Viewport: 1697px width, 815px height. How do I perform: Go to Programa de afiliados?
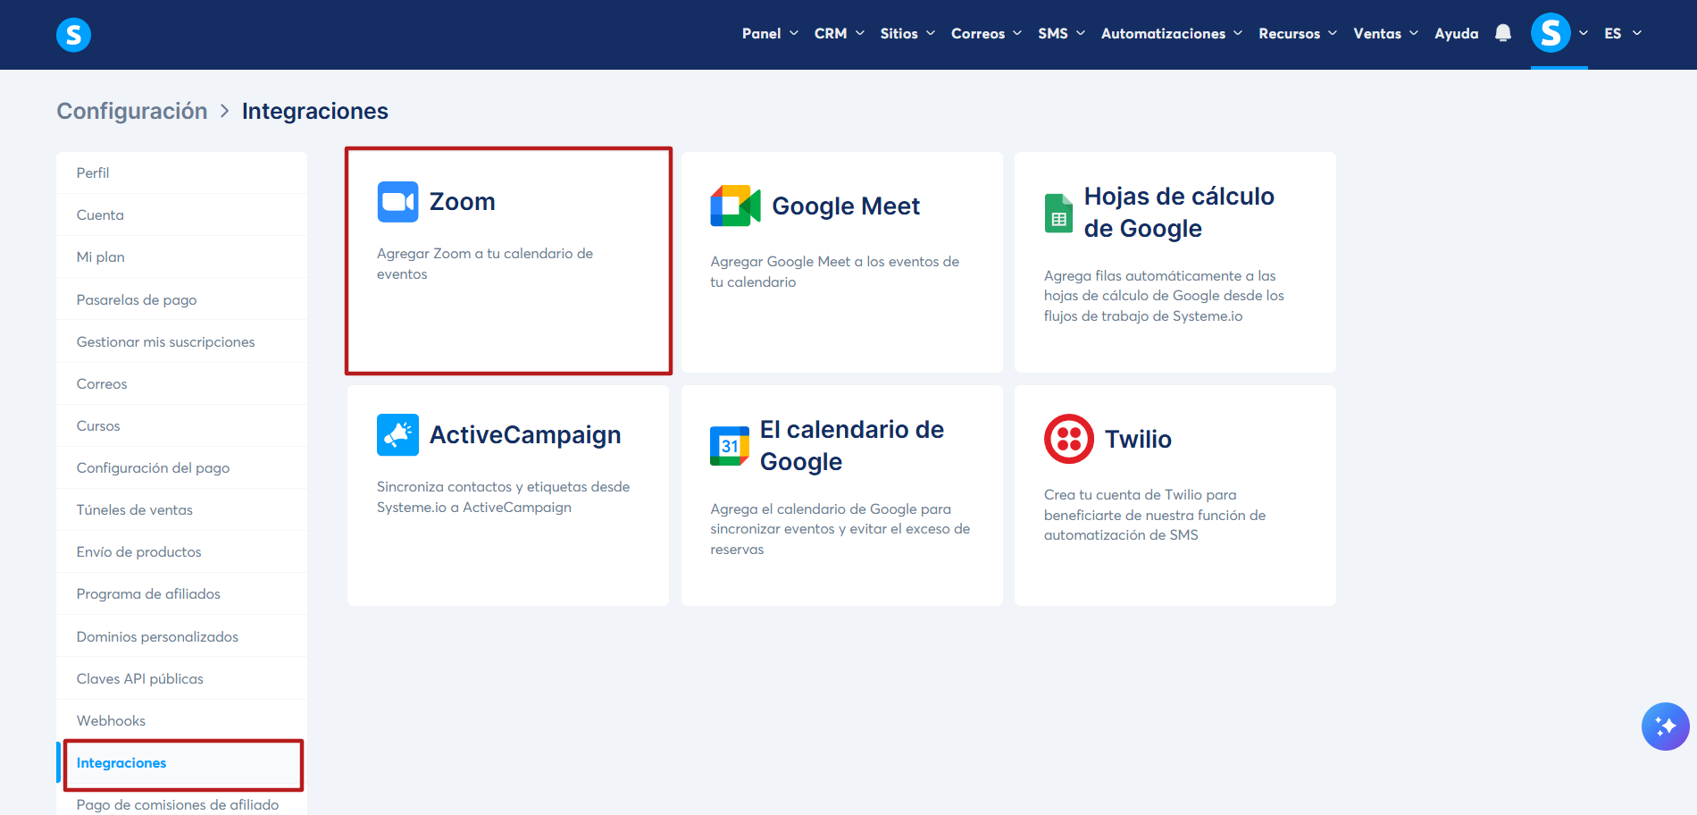coord(181,594)
